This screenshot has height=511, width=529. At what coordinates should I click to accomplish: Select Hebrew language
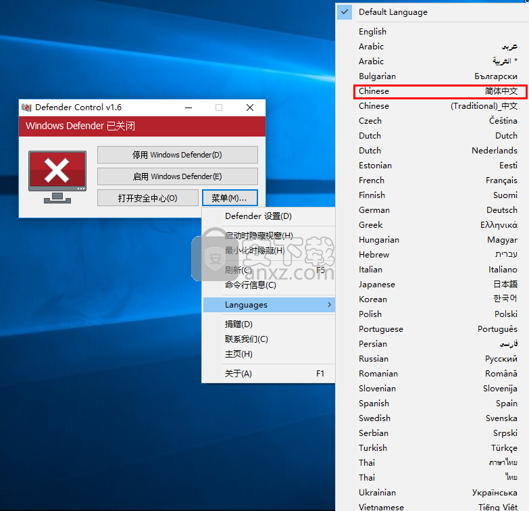pos(433,255)
